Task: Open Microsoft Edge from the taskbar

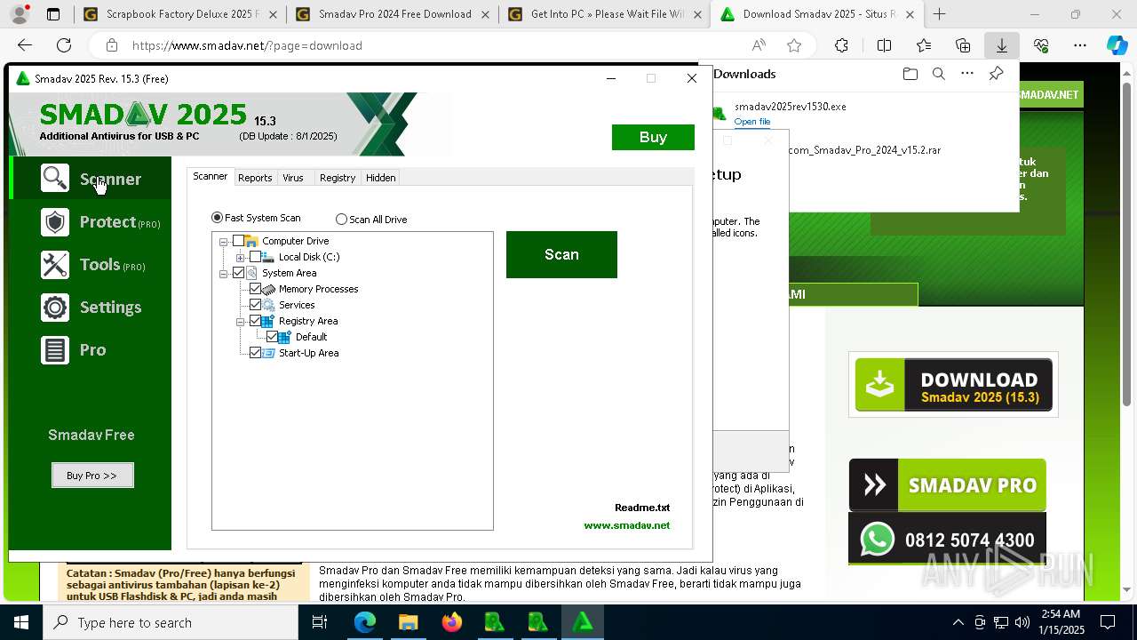Action: click(365, 622)
